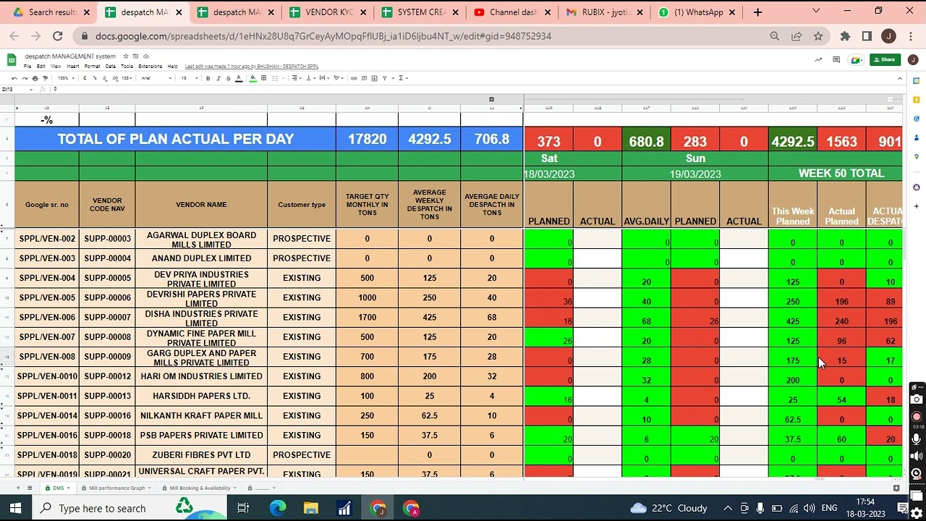The height and width of the screenshot is (521, 926).
Task: Open the number format 123 dropdown
Action: [x=127, y=78]
